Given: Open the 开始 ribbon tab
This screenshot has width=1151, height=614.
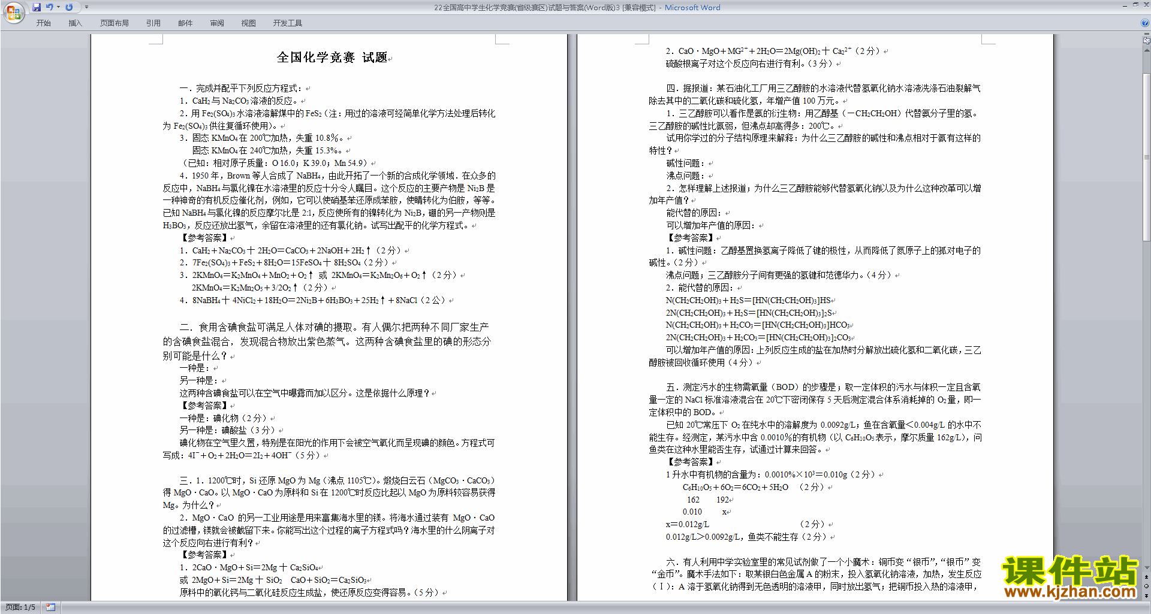Looking at the screenshot, I should (x=44, y=23).
